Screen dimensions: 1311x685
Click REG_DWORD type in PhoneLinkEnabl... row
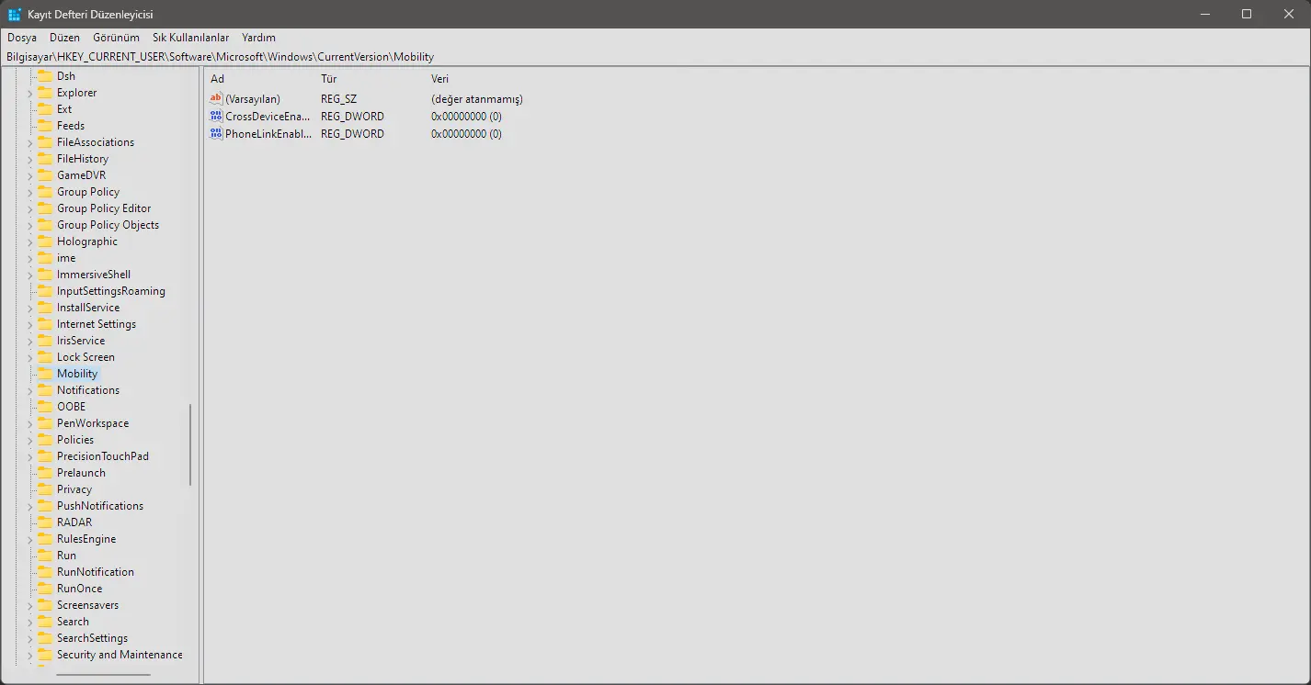pos(352,133)
